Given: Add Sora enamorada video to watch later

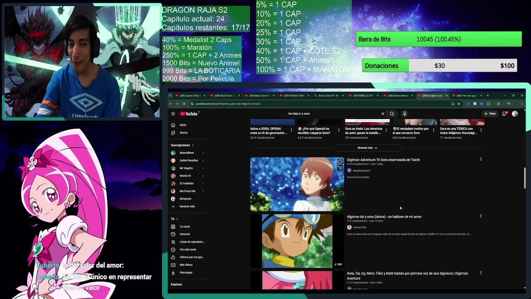Looking at the screenshot, I should (340, 162).
